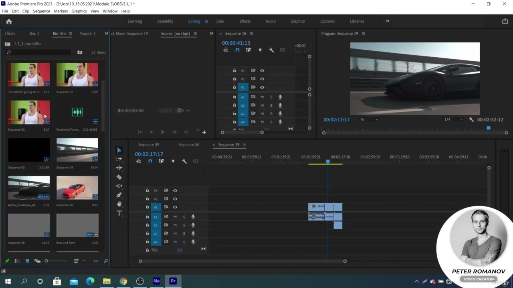The height and width of the screenshot is (288, 513).
Task: Hide V3 track in Sequence 18 panel
Action: [262, 70]
